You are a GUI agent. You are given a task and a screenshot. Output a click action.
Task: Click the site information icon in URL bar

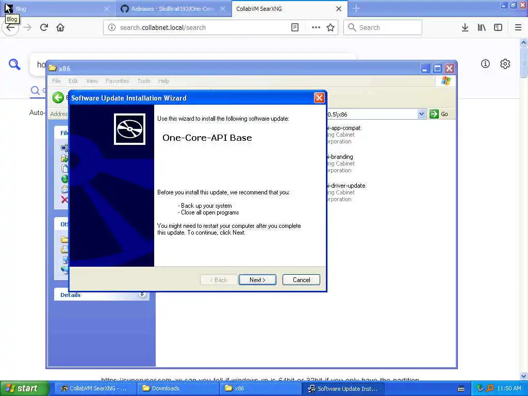click(112, 27)
